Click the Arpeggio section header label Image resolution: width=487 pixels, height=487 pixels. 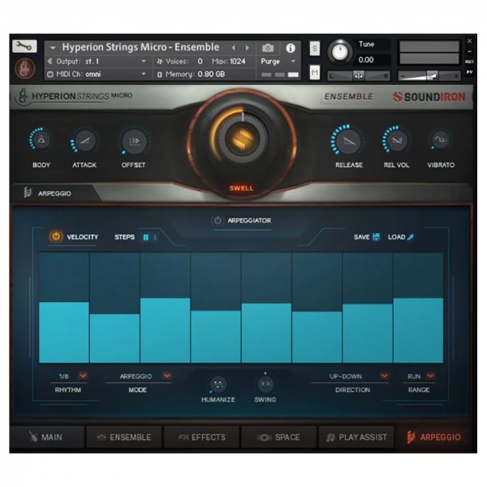(x=54, y=193)
